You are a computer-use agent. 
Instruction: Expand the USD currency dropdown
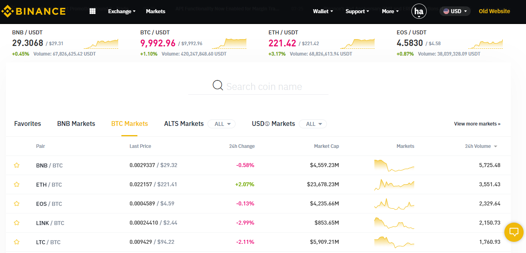[x=455, y=11]
